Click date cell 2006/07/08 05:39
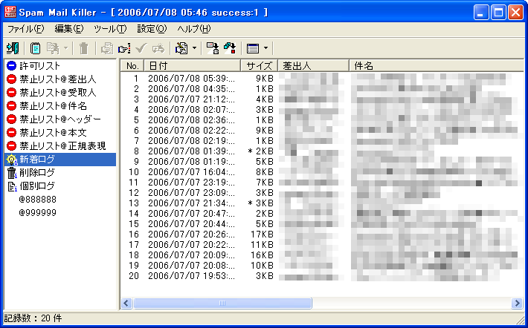 (x=192, y=79)
